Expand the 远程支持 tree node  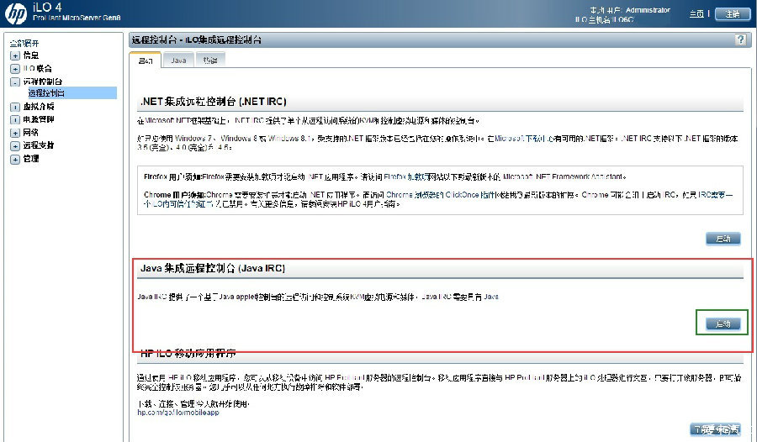click(15, 145)
